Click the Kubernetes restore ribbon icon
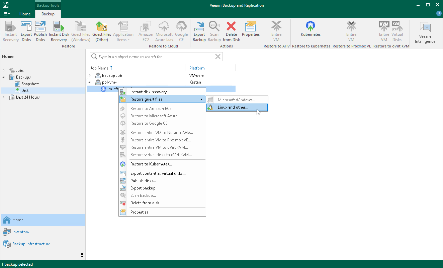The width and height of the screenshot is (443, 268). (311, 29)
